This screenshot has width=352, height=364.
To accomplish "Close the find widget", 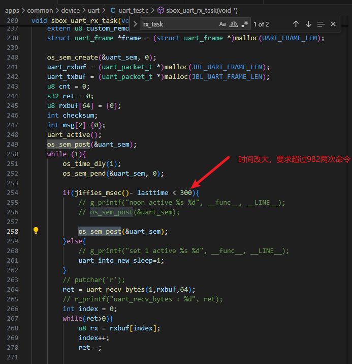I will (x=333, y=24).
